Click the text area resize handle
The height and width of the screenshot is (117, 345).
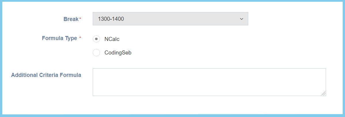point(324,93)
